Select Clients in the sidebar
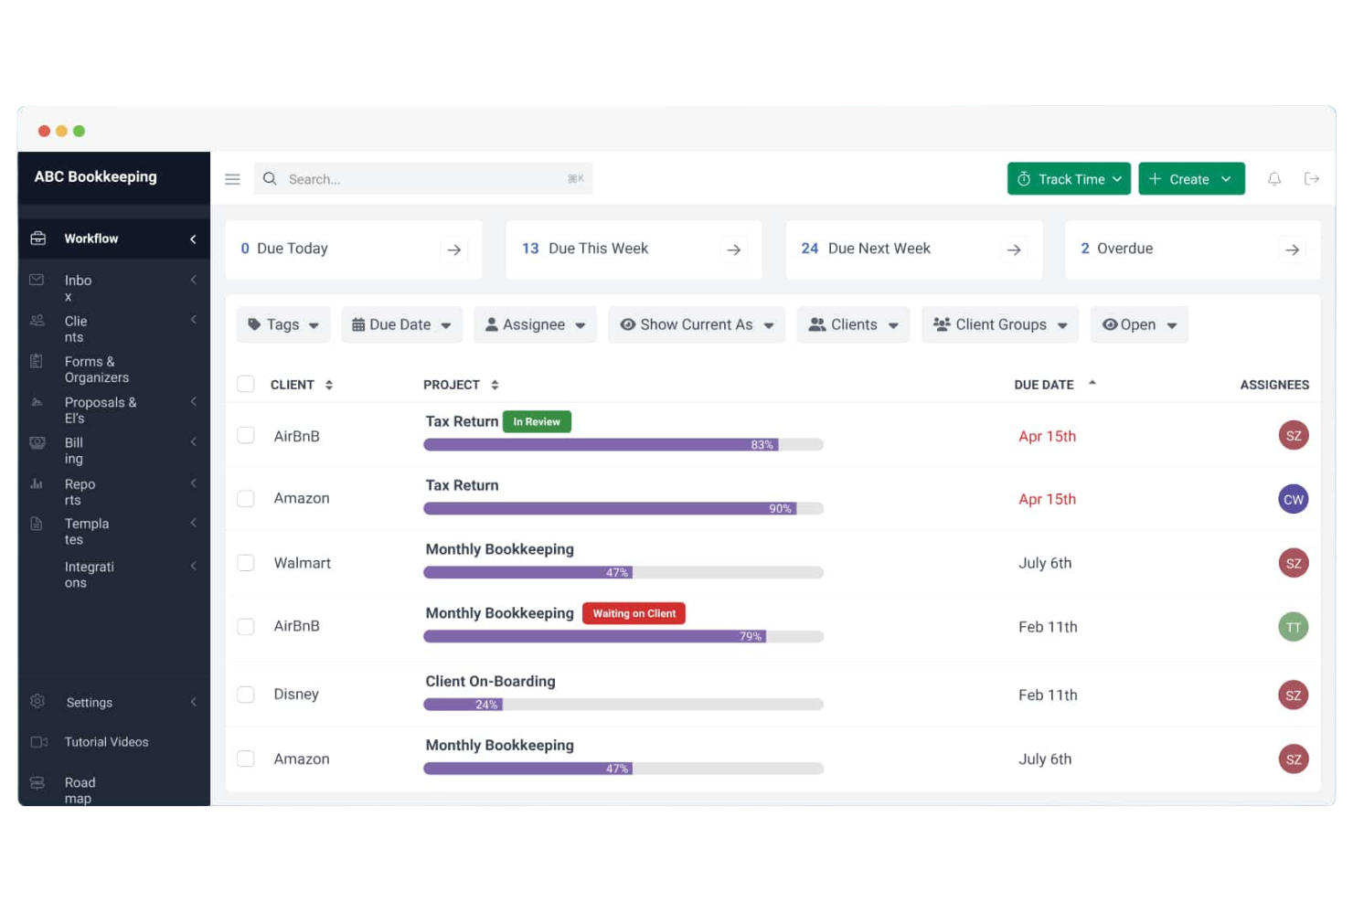 tap(76, 329)
